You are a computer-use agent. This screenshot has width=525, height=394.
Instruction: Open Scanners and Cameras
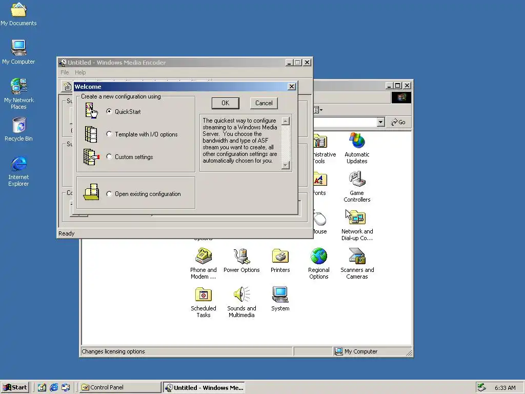[357, 264]
